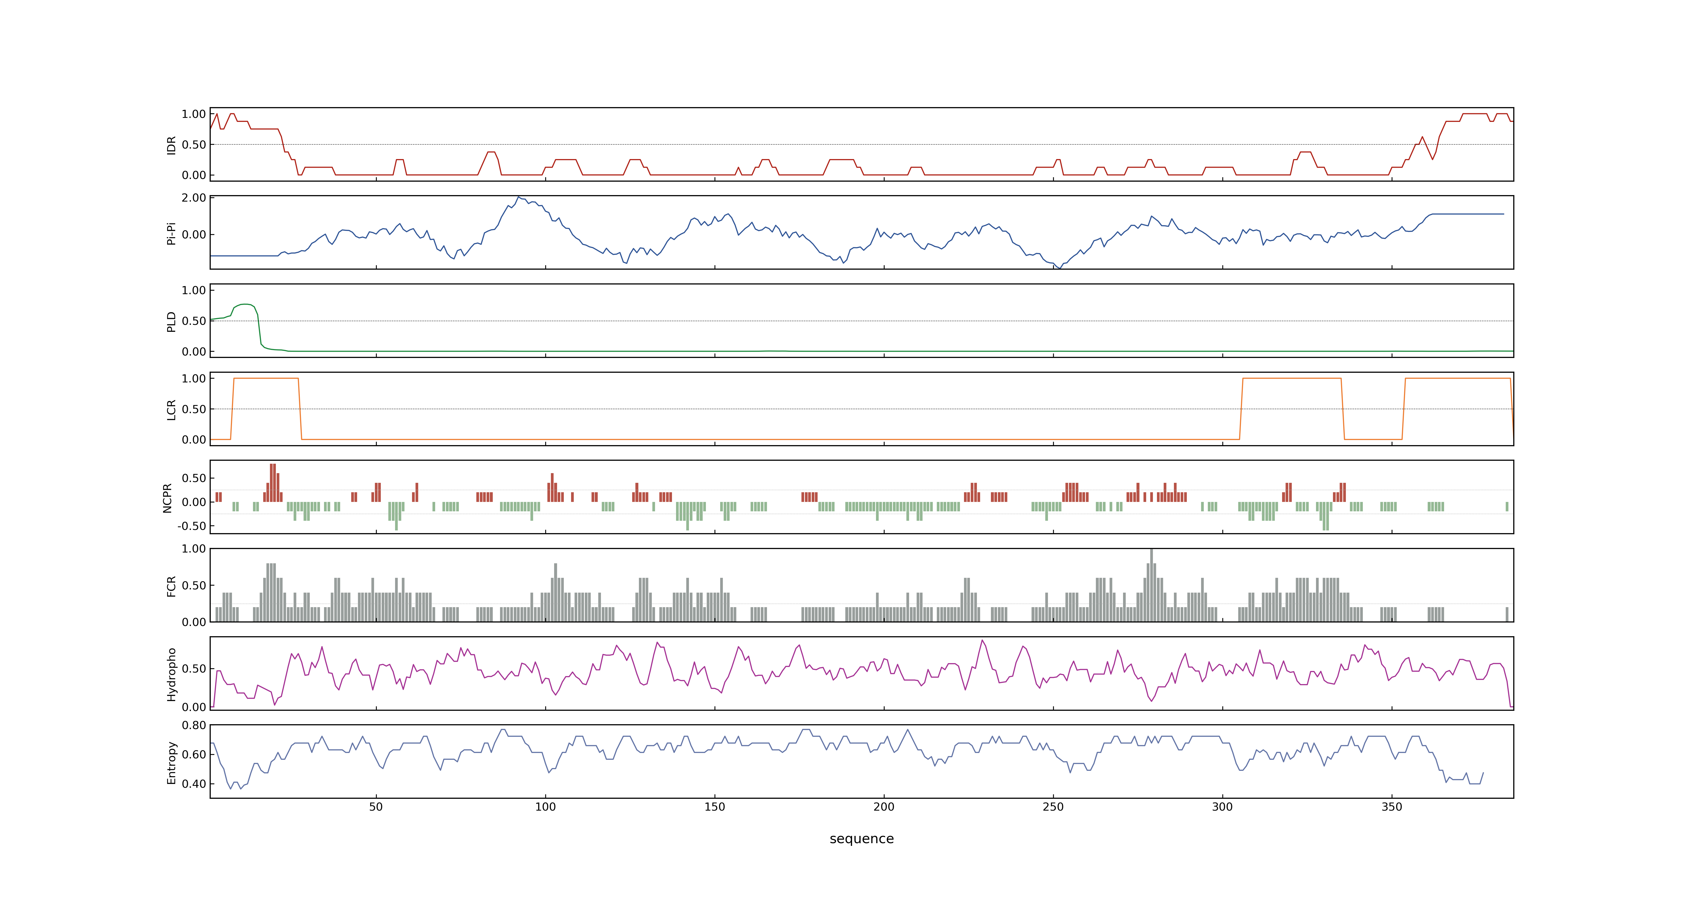
Task: Click the 0.50 tick of PLD panel
Action: 194,321
